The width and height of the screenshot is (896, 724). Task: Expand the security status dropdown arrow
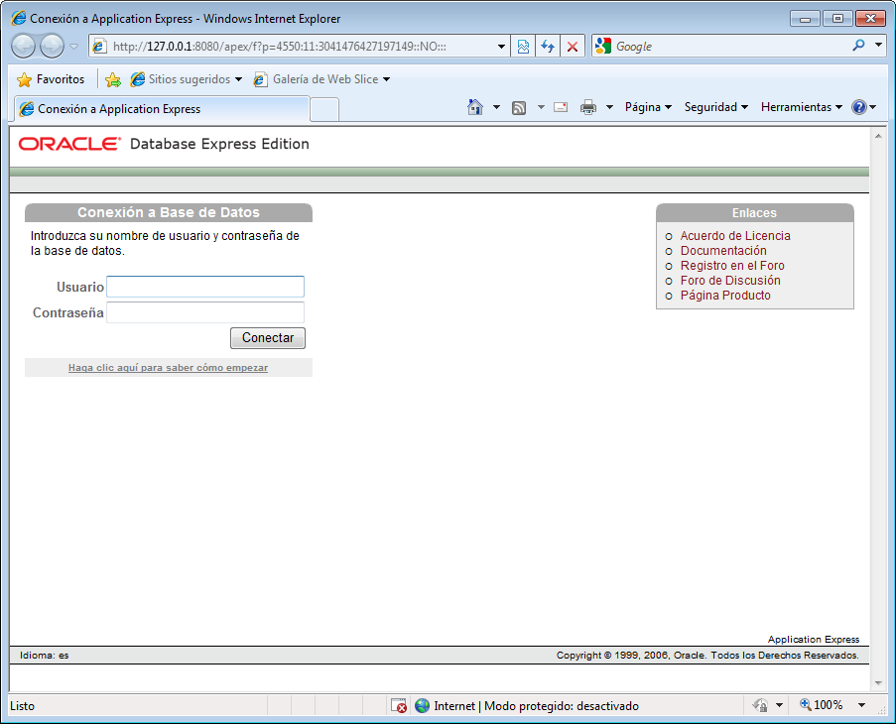(779, 706)
